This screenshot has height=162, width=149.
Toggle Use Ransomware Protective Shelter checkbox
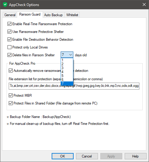click(9, 32)
